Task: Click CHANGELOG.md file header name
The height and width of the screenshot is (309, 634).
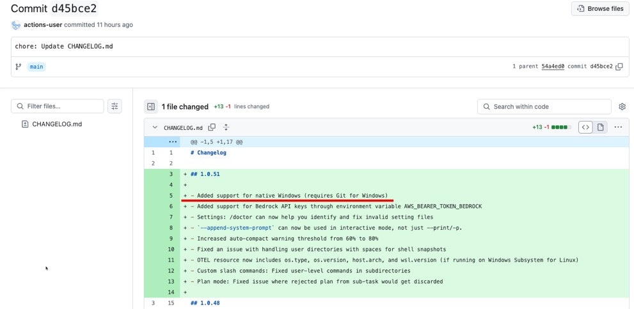Action: 183,128
